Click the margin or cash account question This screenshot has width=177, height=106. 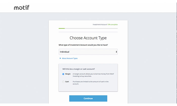[x=79, y=69]
